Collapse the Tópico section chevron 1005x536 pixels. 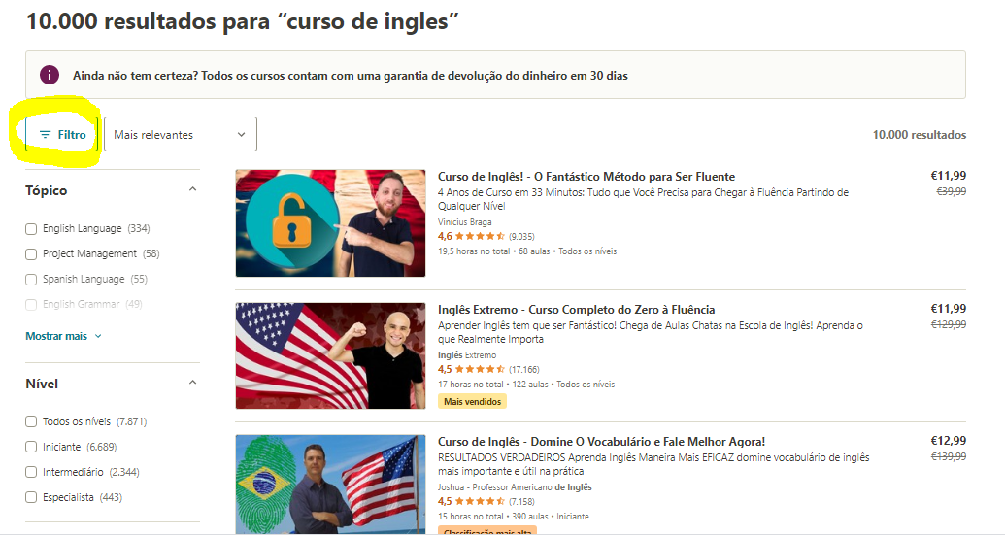[193, 189]
